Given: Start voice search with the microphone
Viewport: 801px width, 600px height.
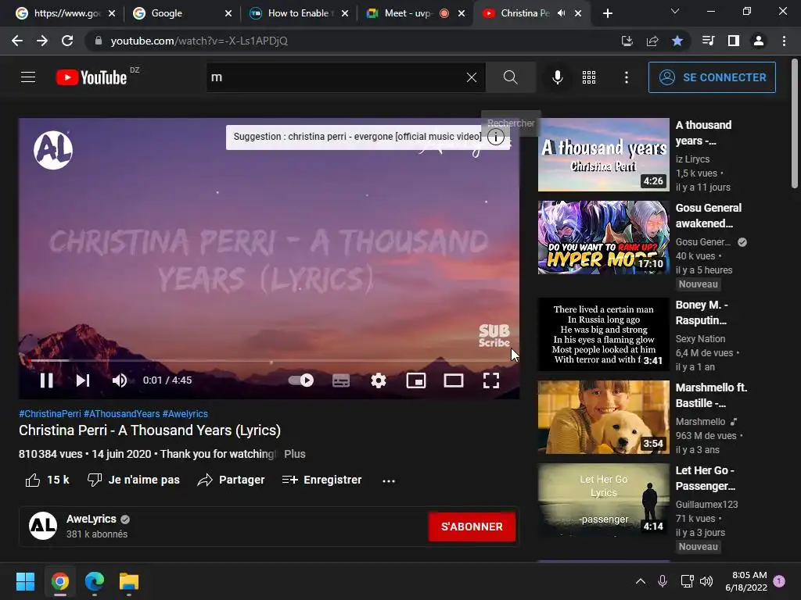Looking at the screenshot, I should tap(557, 77).
